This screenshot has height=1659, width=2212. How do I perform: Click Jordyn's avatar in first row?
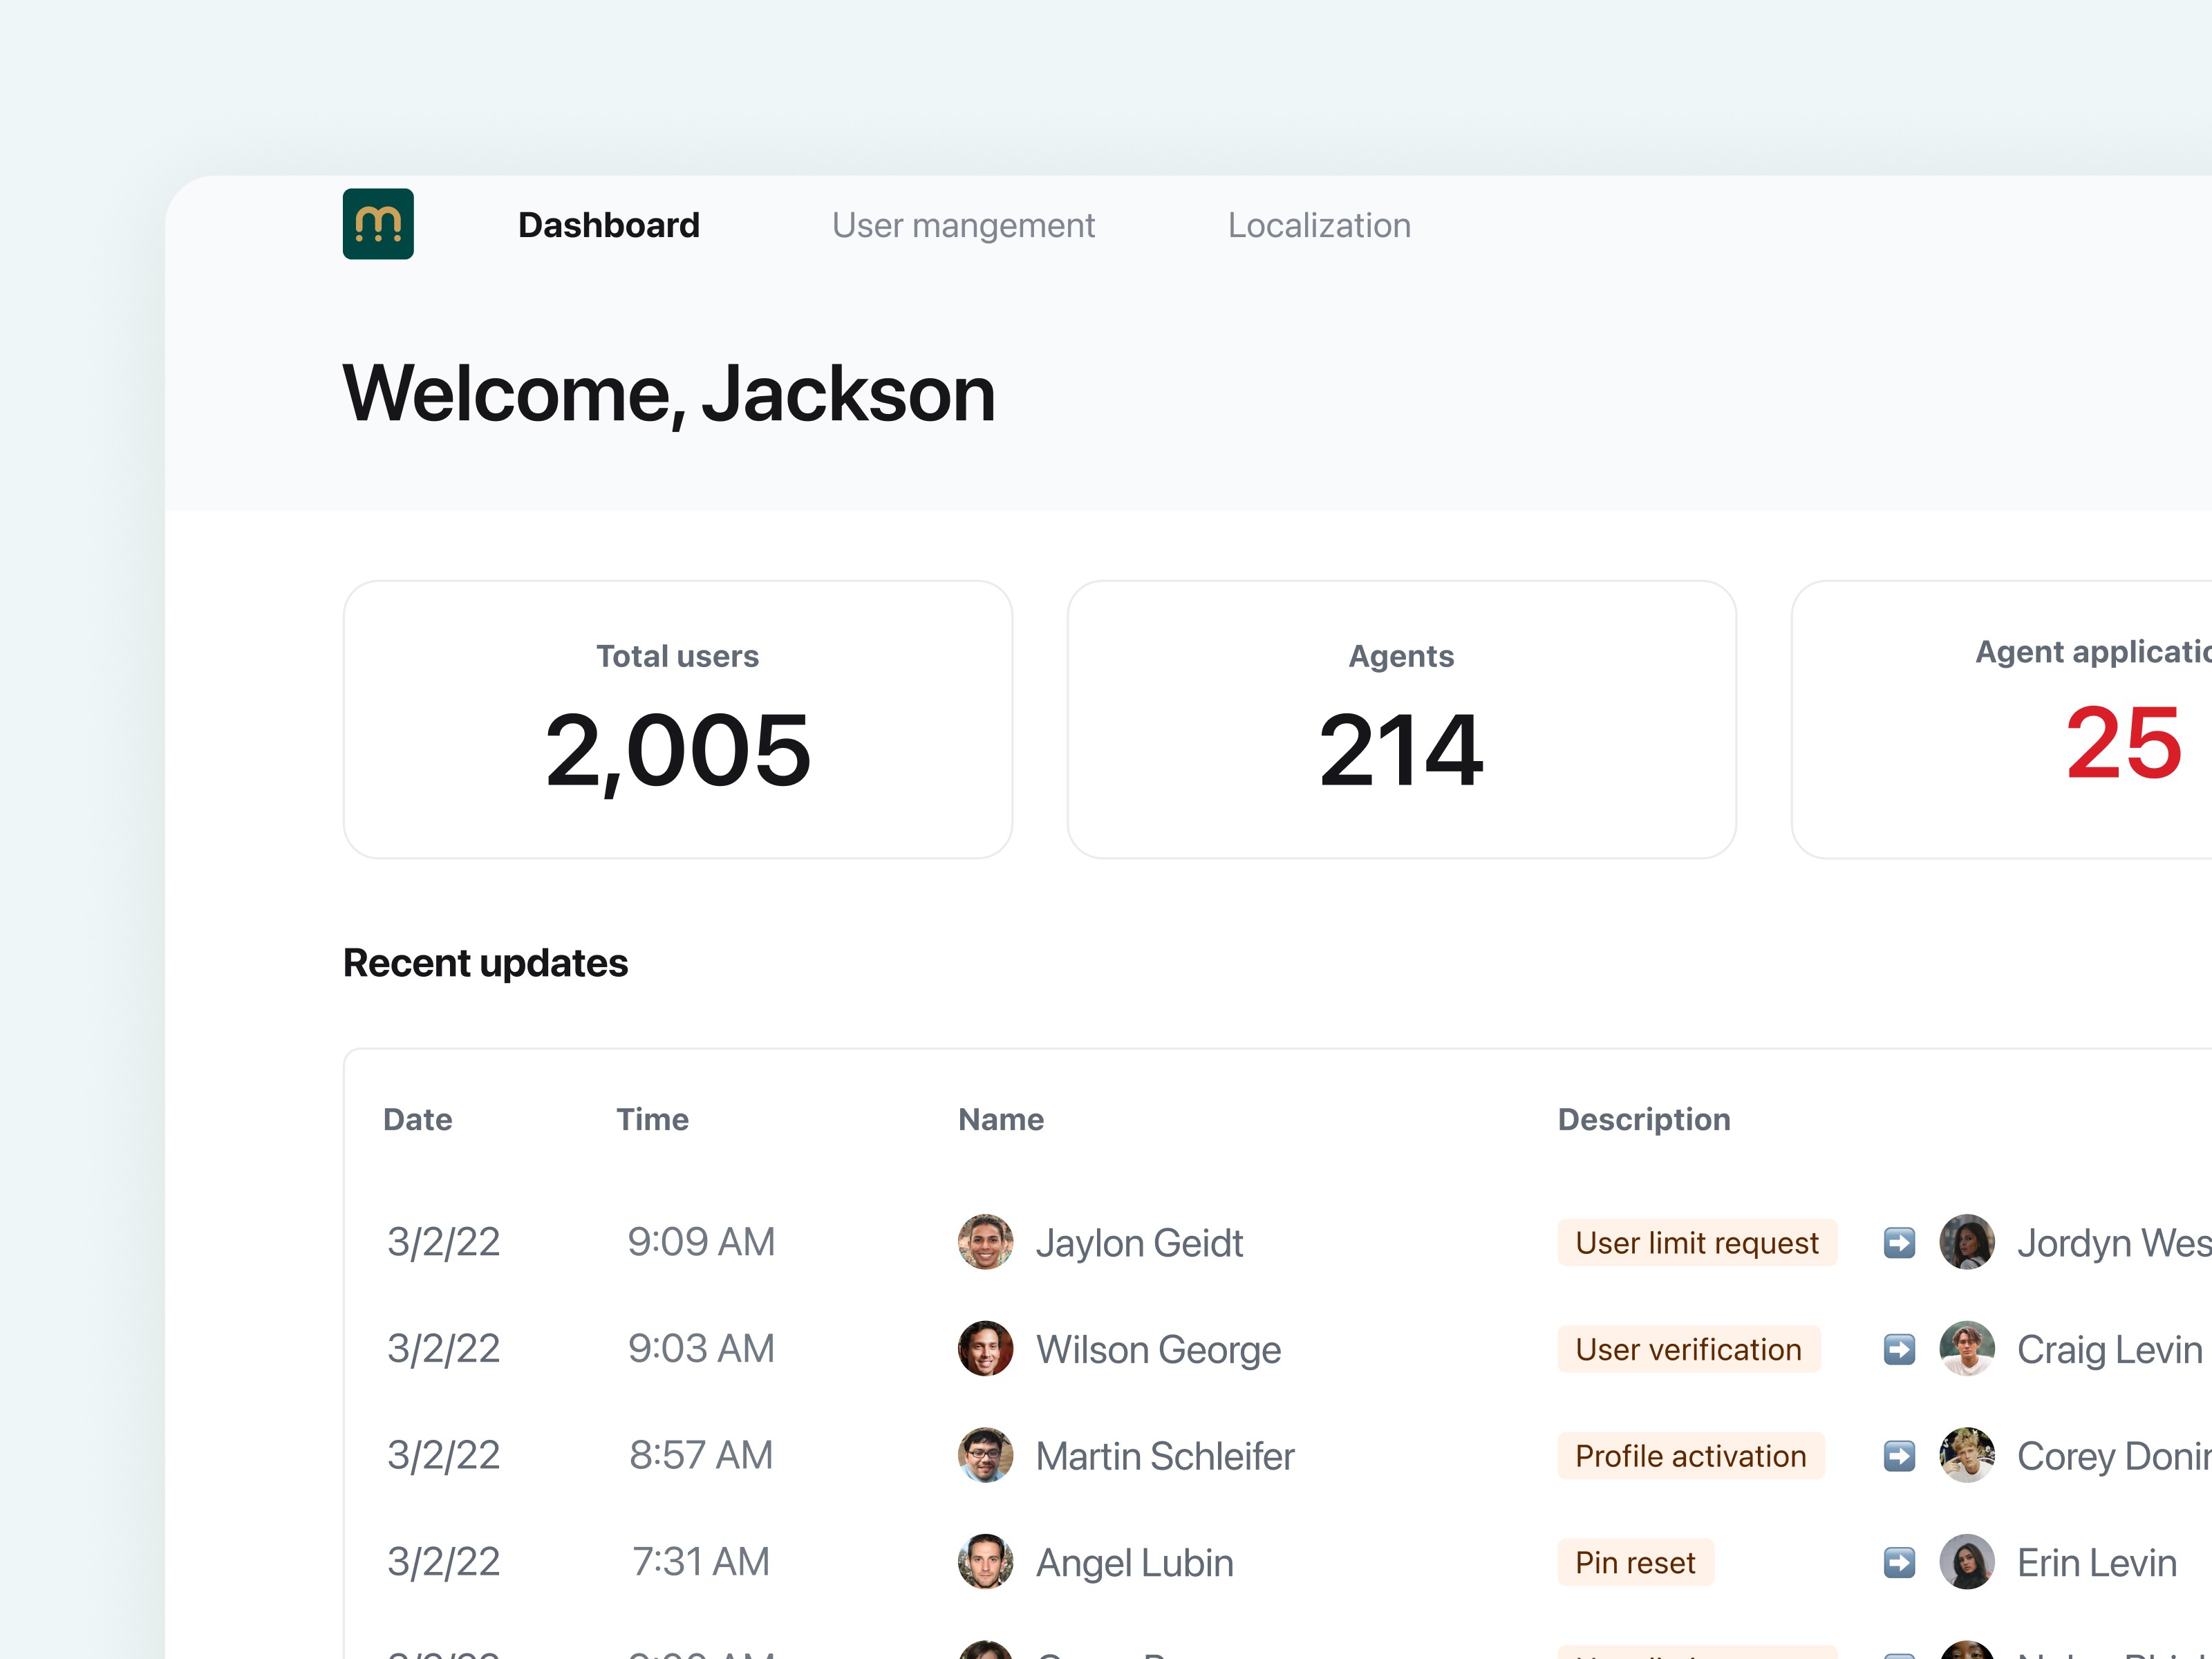(1966, 1242)
